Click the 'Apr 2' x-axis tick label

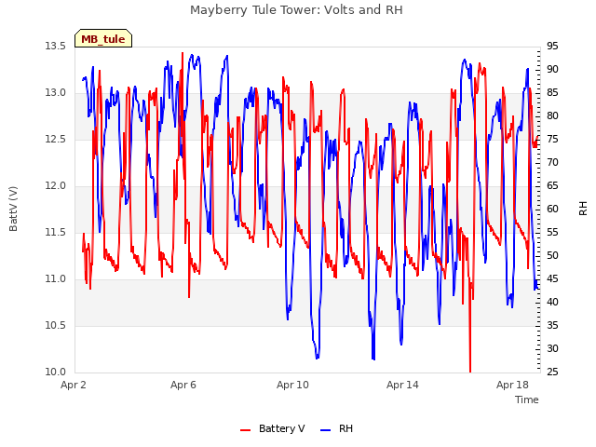74,385
